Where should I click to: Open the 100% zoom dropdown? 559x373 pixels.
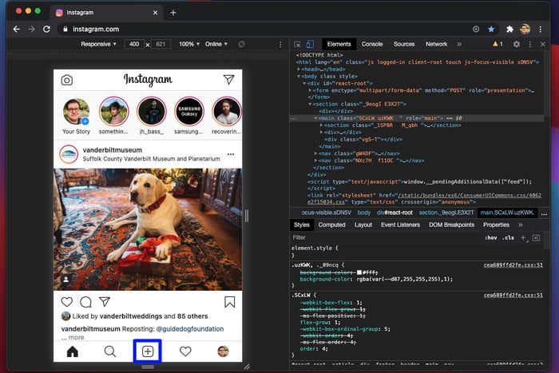(x=189, y=44)
